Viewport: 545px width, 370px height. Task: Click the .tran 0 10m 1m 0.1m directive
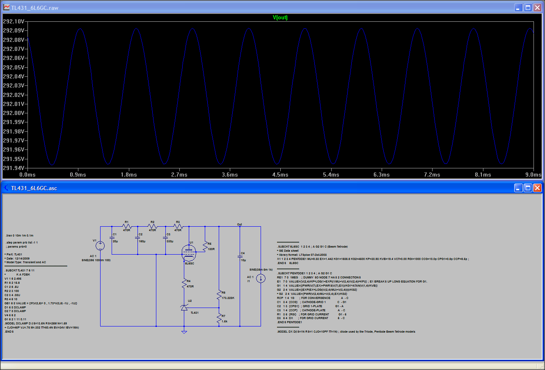(x=20, y=236)
